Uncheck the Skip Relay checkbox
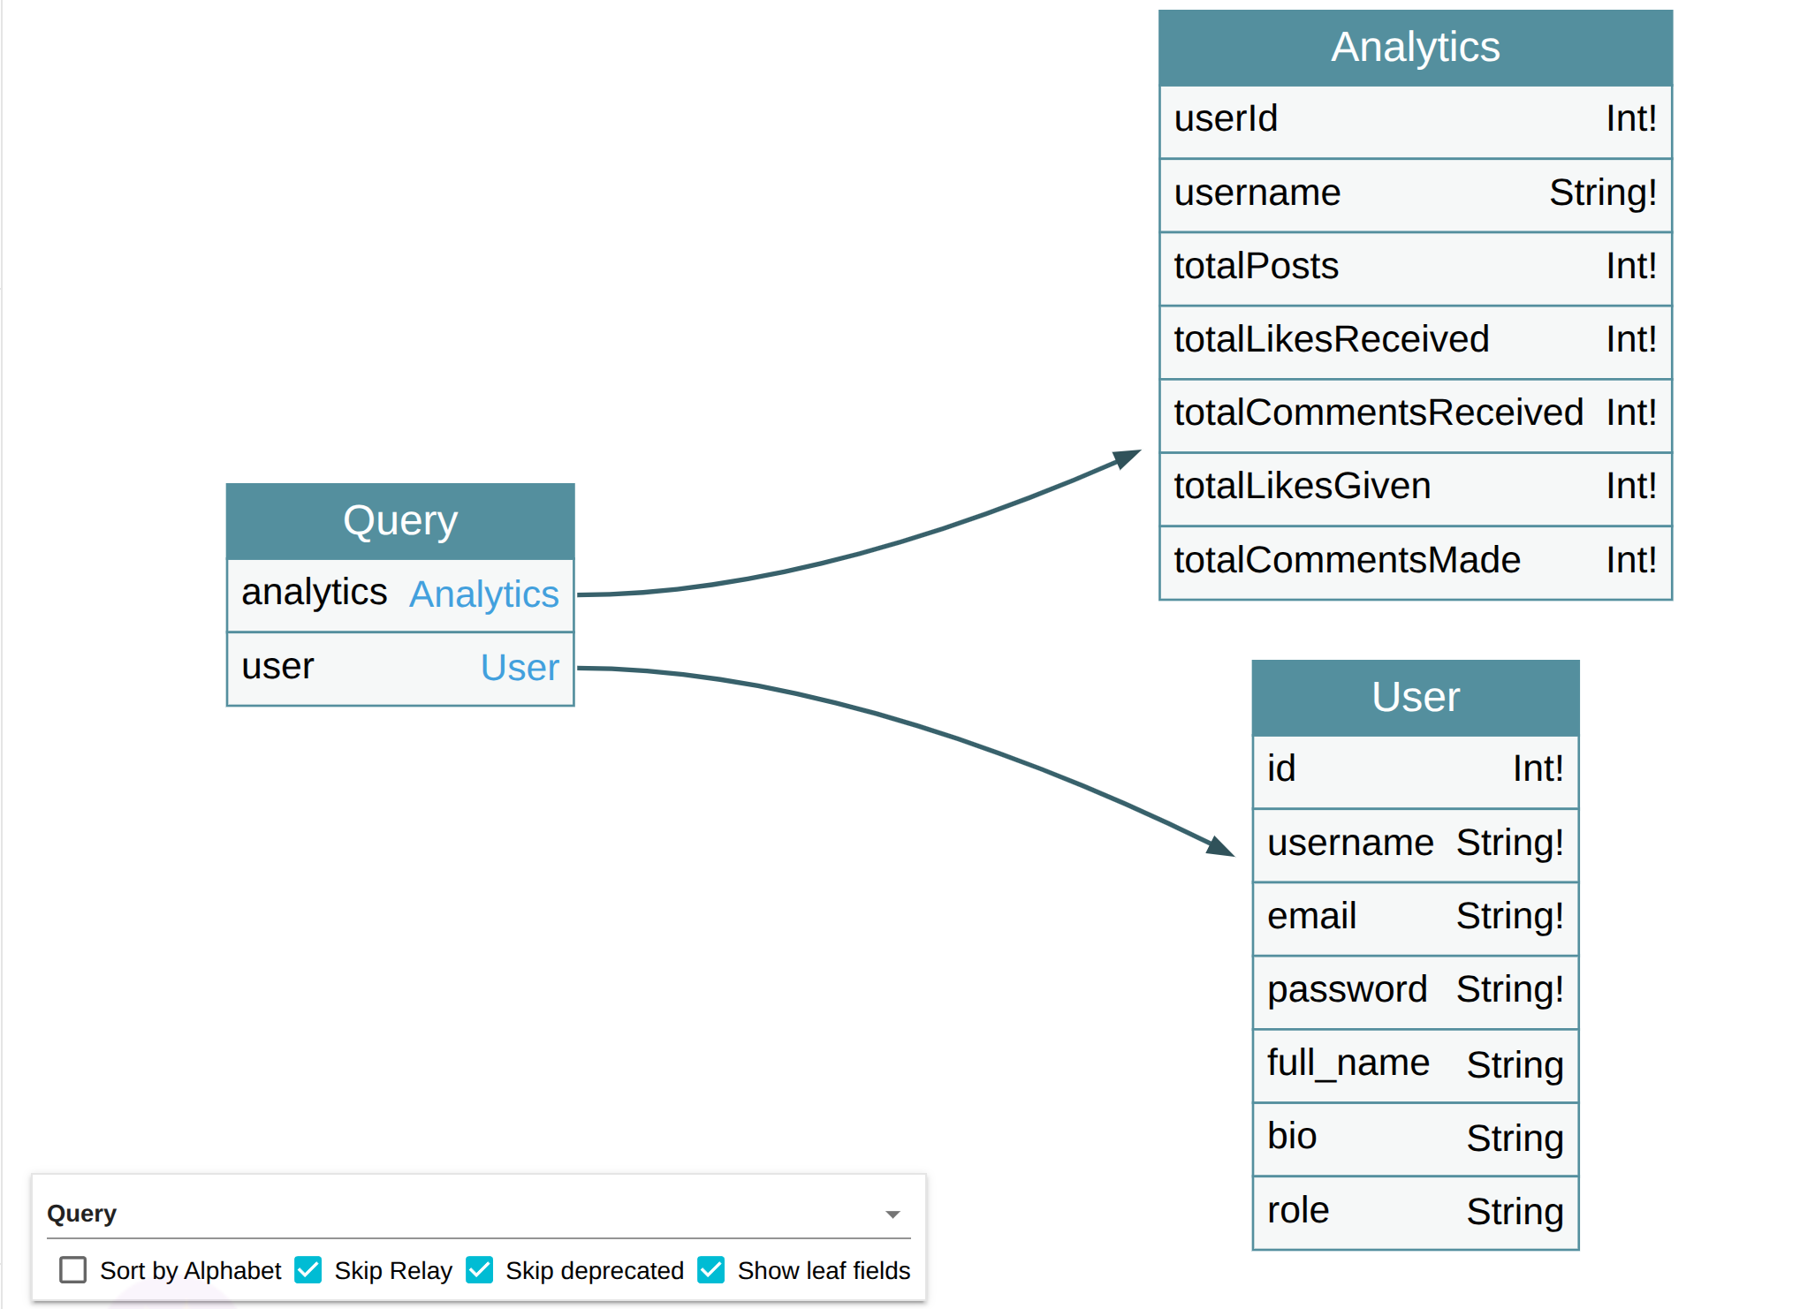Screen dimensions: 1800x1309 point(308,1270)
